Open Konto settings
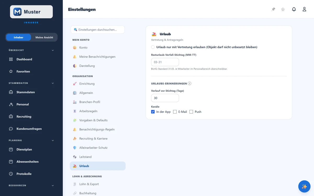The width and height of the screenshot is (314, 196). tap(98, 48)
